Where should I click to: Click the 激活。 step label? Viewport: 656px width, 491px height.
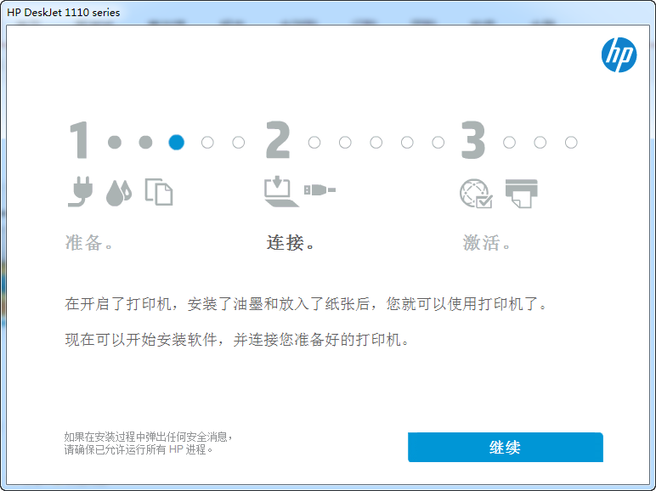(486, 243)
